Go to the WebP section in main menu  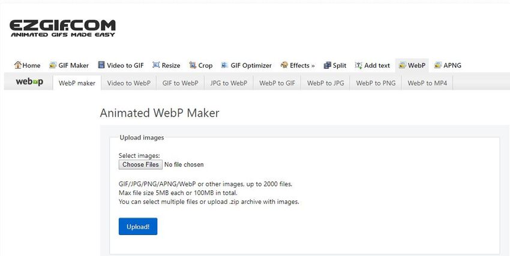[412, 65]
